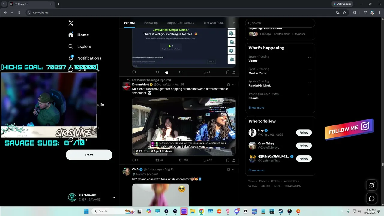
Task: Select the For you tab
Action: coord(129,23)
